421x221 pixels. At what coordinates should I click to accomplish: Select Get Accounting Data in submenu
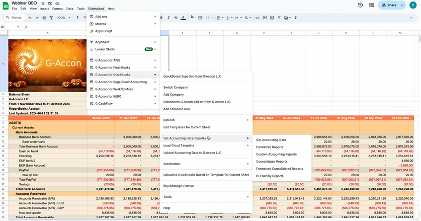pyautogui.click(x=282, y=140)
